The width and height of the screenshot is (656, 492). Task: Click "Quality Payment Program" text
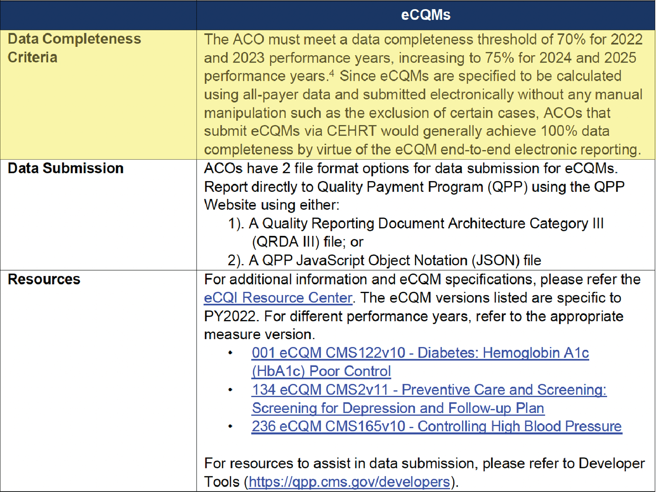tap(400, 187)
